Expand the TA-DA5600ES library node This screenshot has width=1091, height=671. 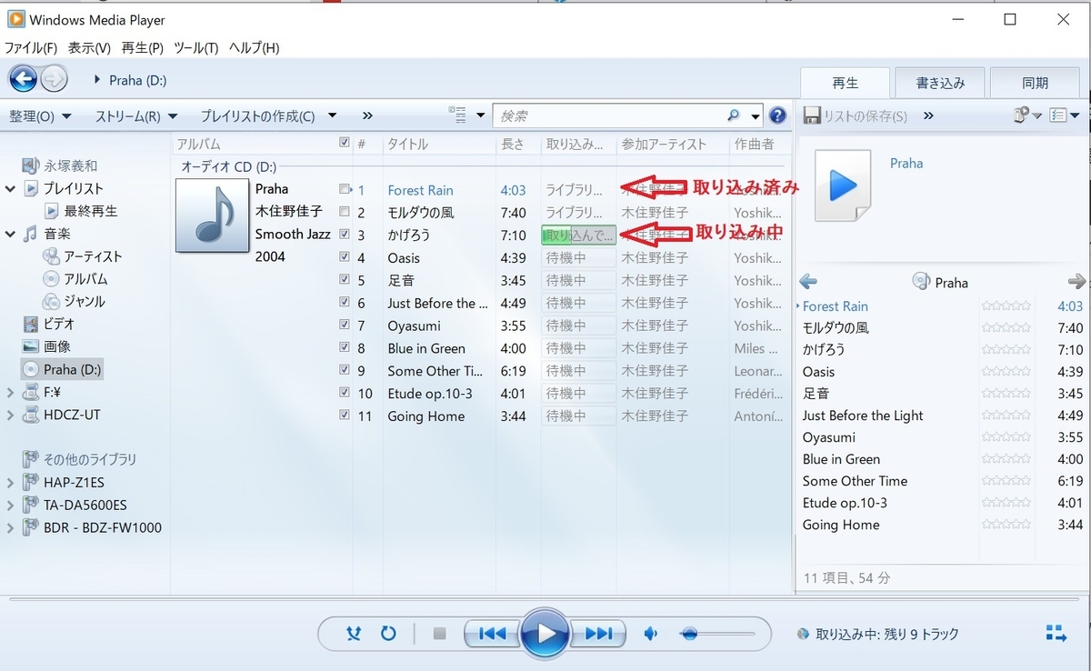click(x=10, y=505)
